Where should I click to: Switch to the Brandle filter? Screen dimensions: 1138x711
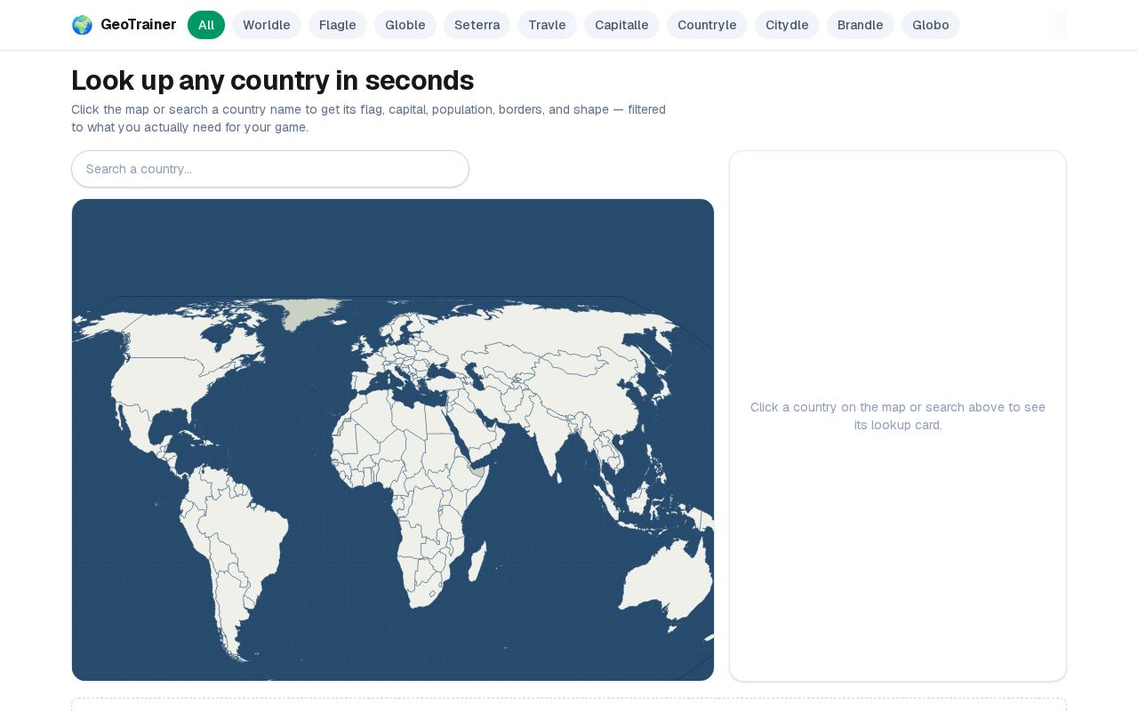coord(861,25)
